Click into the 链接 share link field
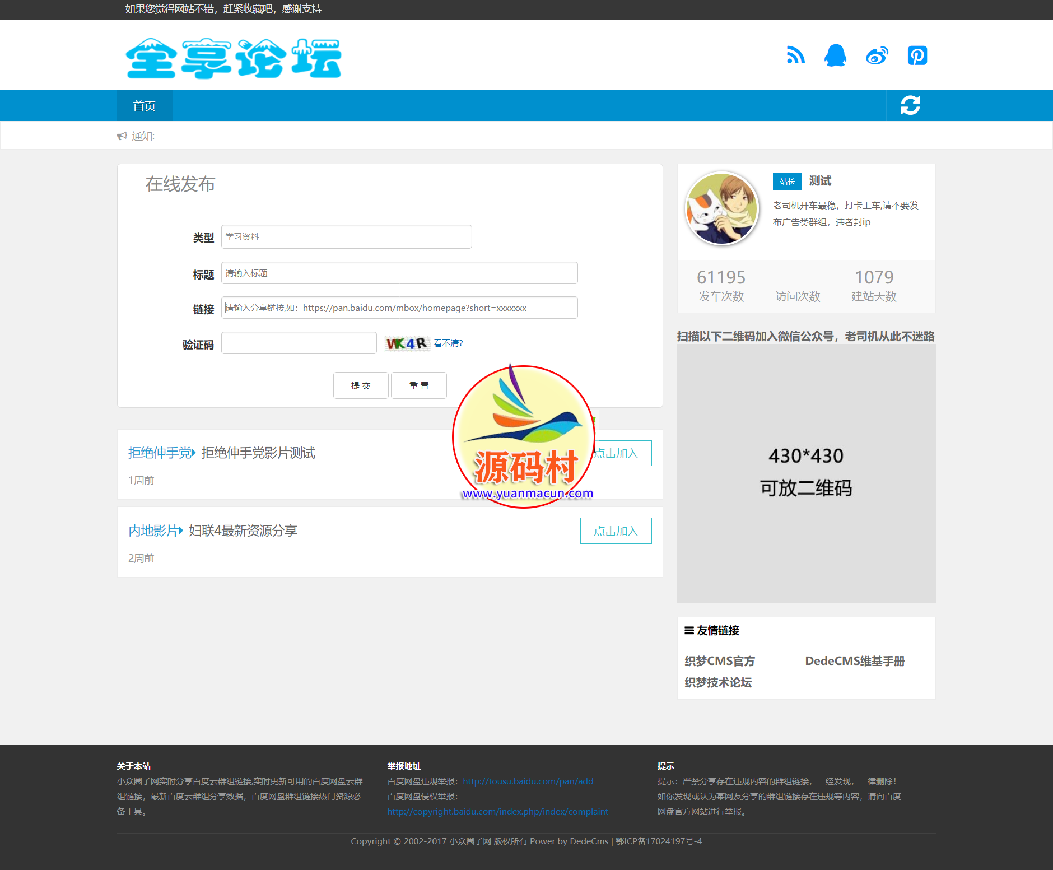This screenshot has height=870, width=1053. (399, 308)
